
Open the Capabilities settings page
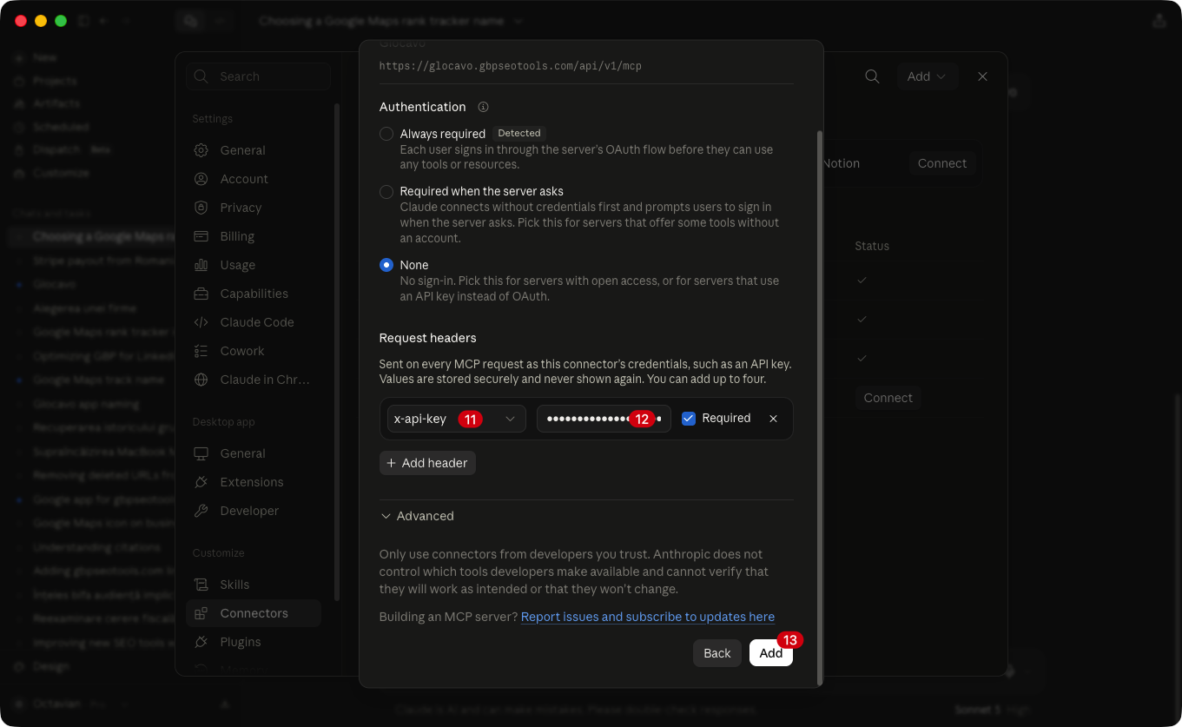pos(254,294)
